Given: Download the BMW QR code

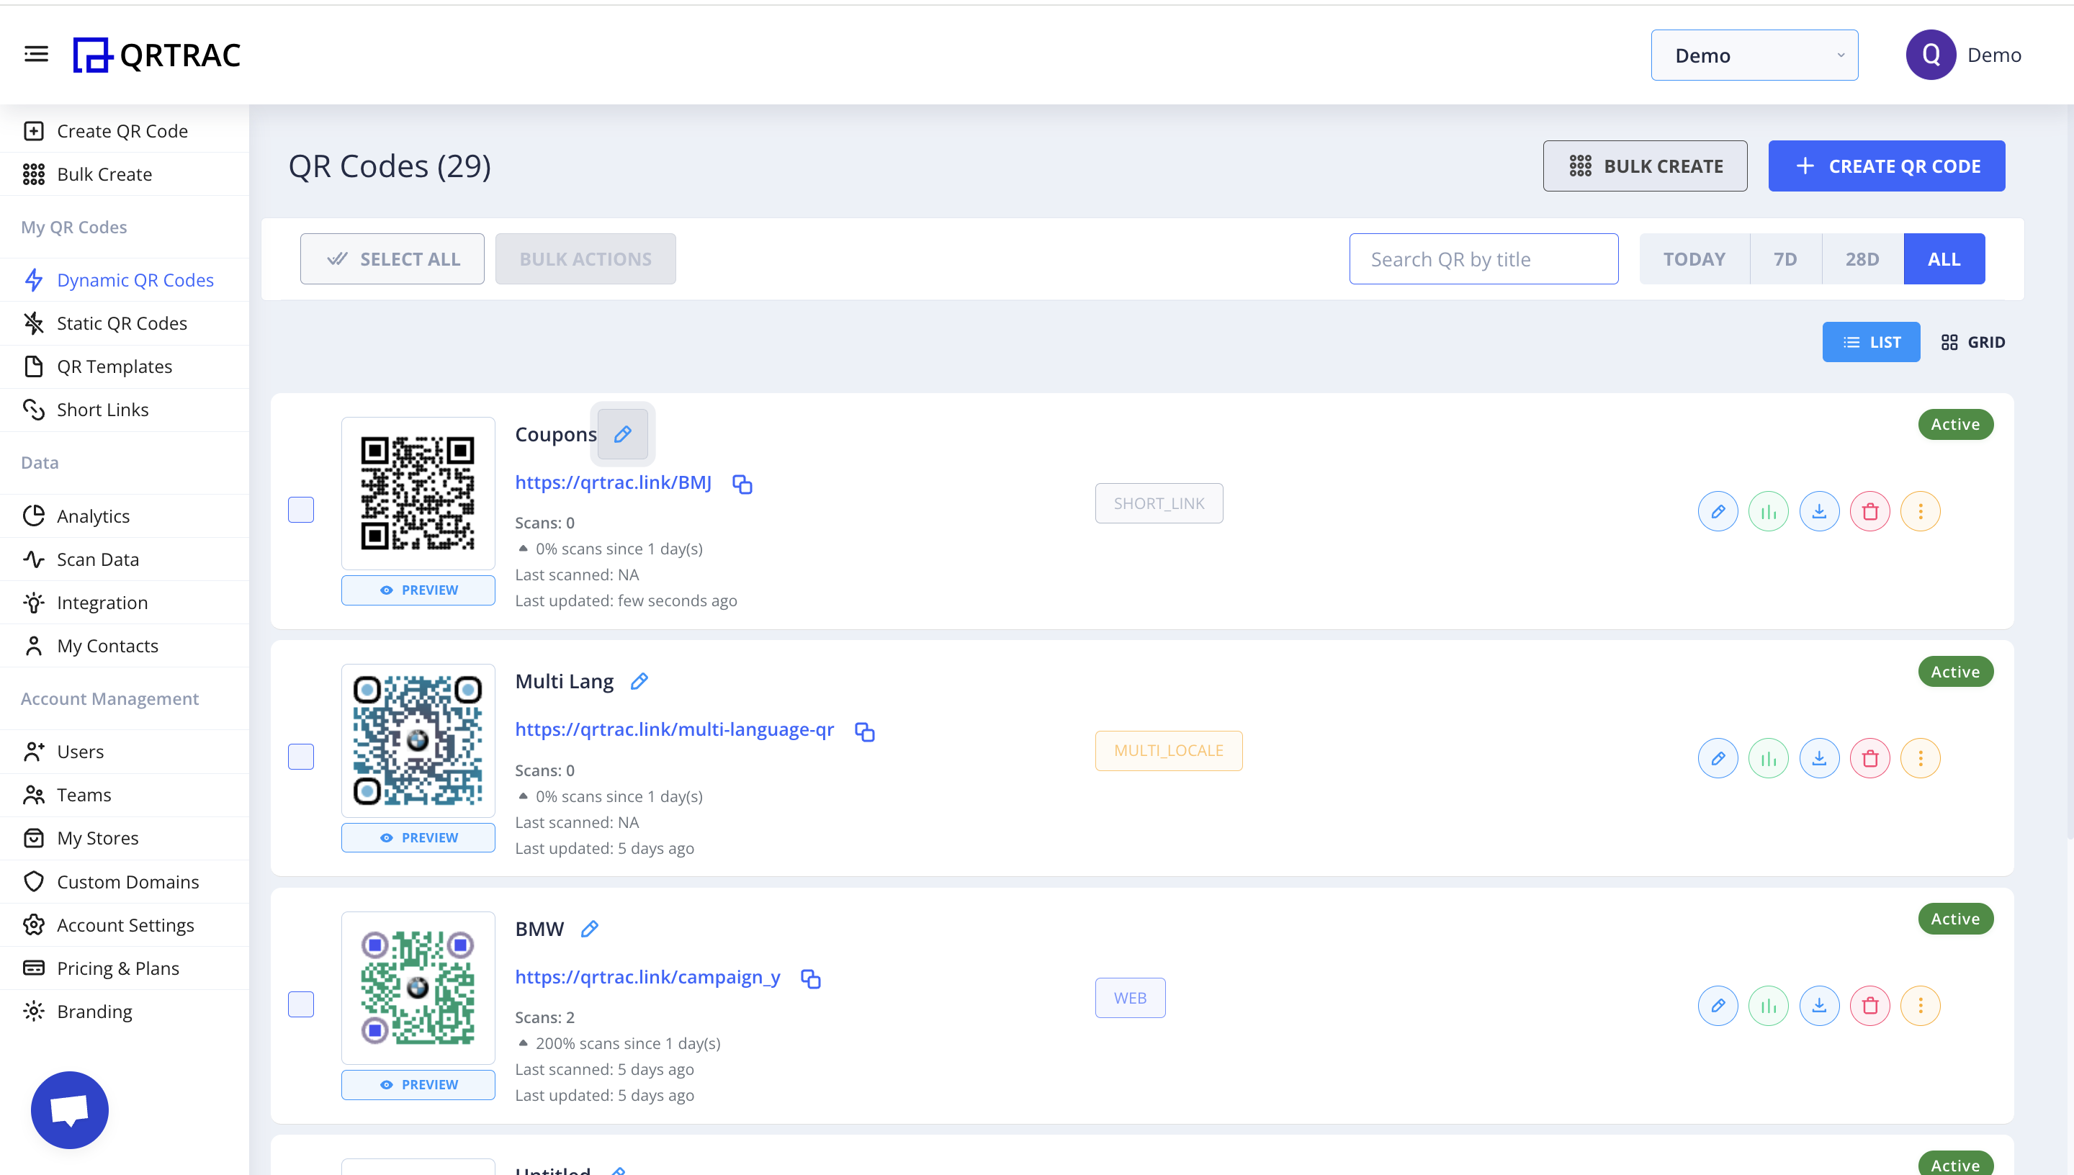Looking at the screenshot, I should pyautogui.click(x=1819, y=1006).
